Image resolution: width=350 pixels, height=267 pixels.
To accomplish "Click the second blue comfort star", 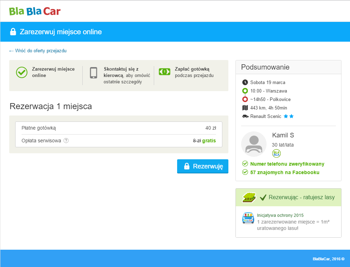I will (291, 116).
